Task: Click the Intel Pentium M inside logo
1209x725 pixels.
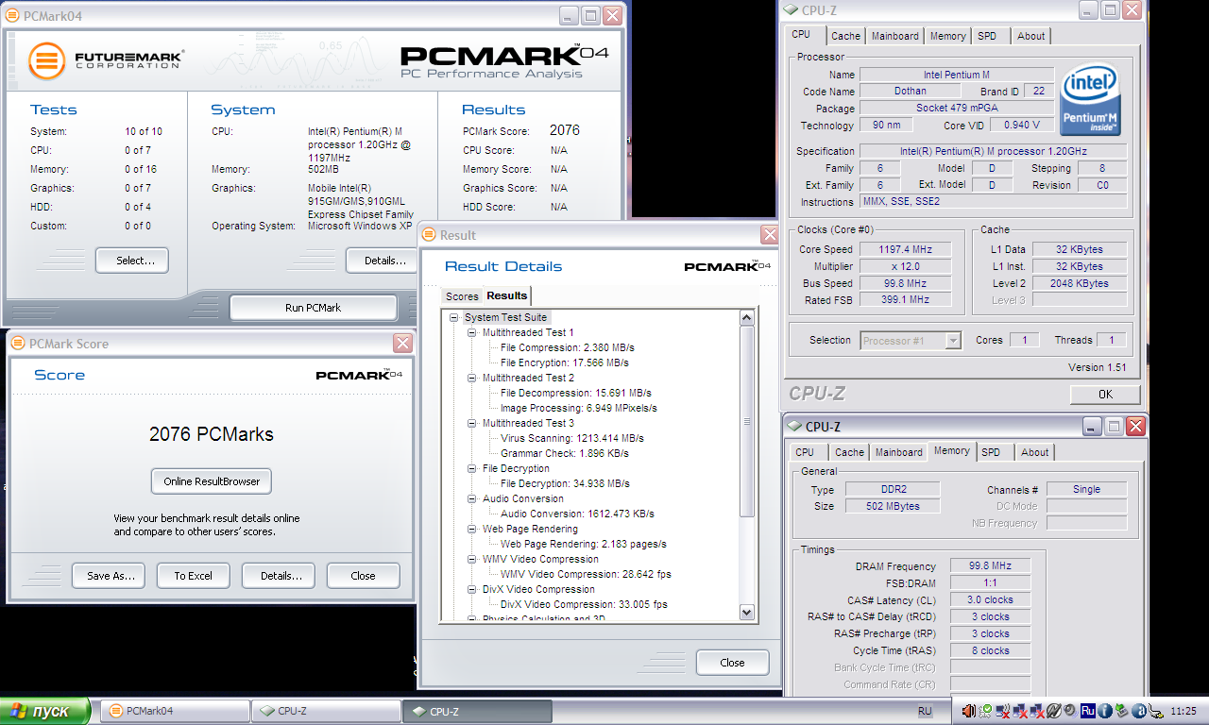Action: pyautogui.click(x=1091, y=101)
